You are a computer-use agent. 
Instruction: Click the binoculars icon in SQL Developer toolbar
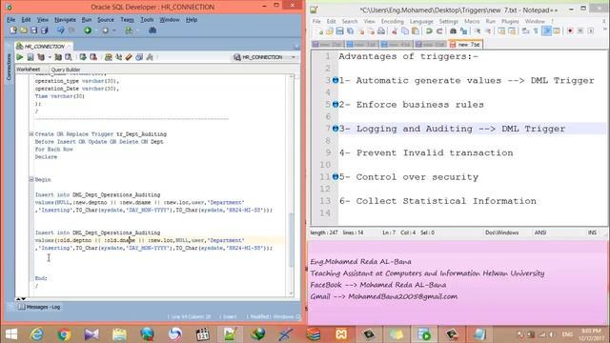[x=152, y=30]
